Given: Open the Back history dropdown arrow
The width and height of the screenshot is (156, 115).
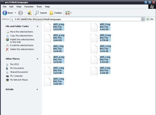Looking at the screenshot, I should click(x=15, y=13).
